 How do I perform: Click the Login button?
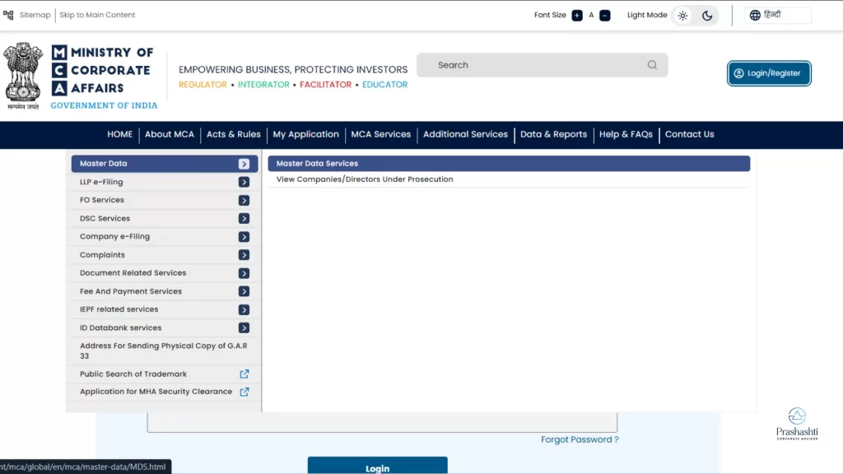click(377, 466)
